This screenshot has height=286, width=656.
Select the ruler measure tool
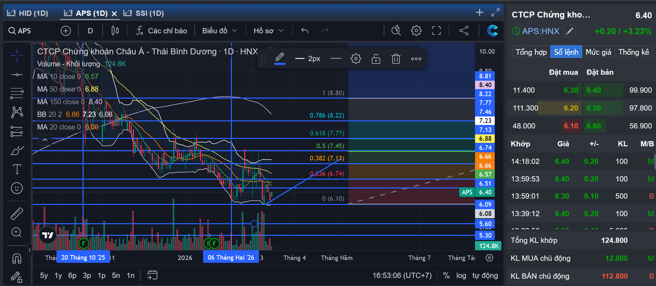tap(17, 213)
